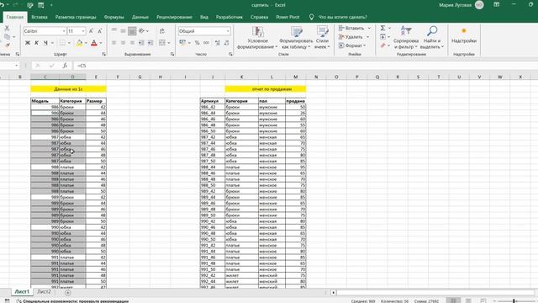Click the Borders icon
Screen dimensions: 538x303
pos(62,43)
